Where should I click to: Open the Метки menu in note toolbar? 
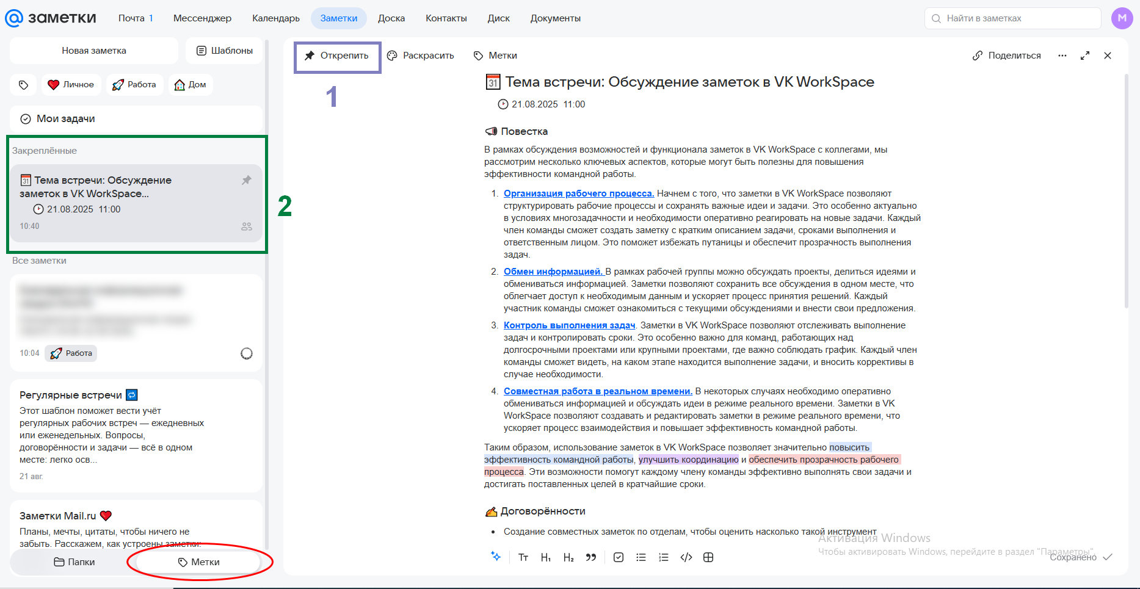click(495, 56)
